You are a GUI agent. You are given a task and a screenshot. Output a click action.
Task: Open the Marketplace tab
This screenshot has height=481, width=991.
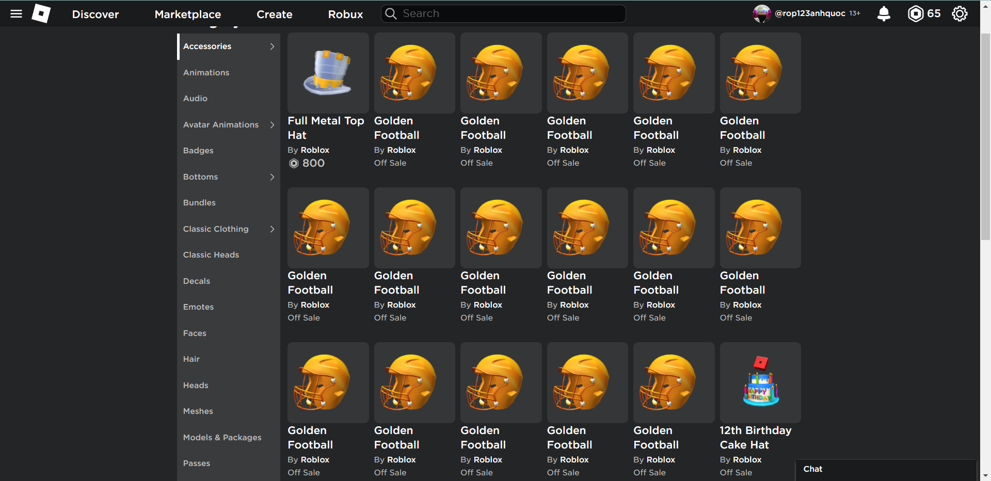tap(188, 14)
